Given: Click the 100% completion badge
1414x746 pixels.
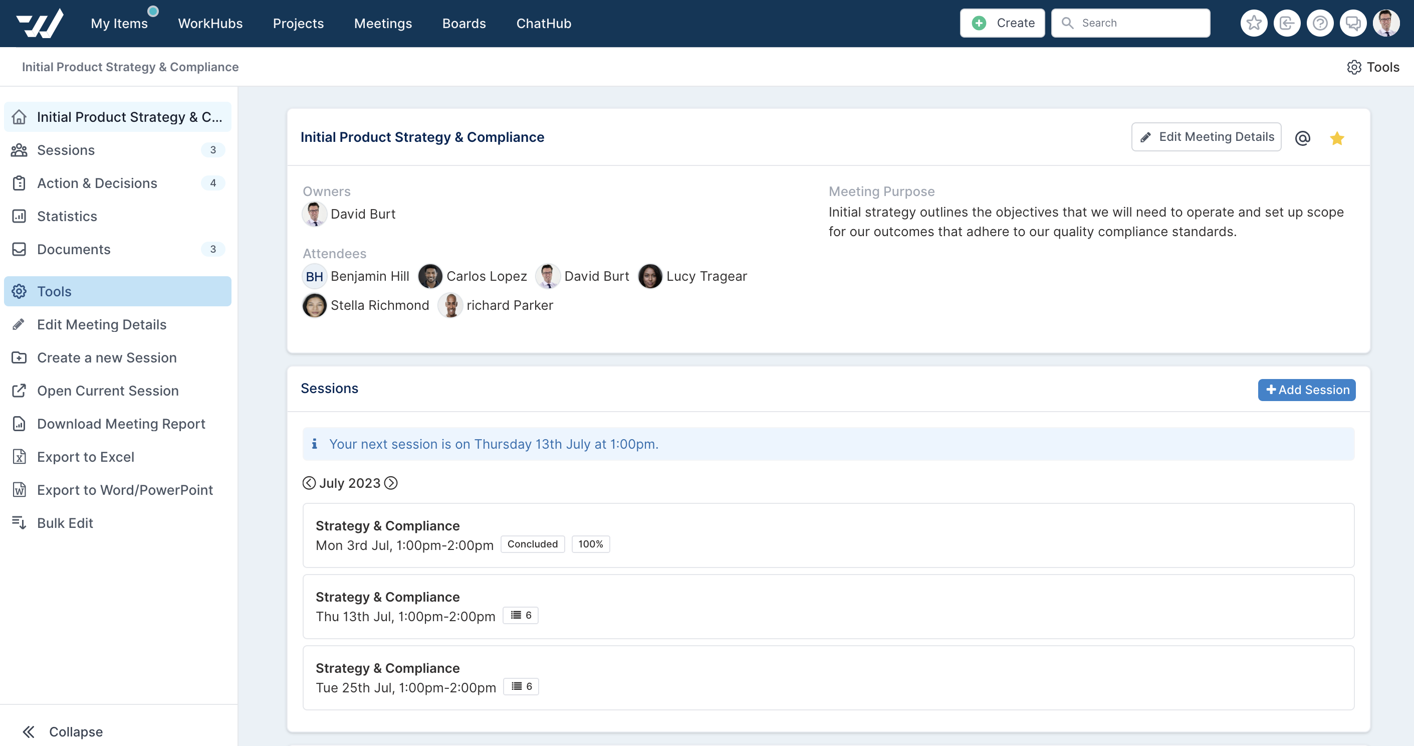Looking at the screenshot, I should click(x=591, y=544).
